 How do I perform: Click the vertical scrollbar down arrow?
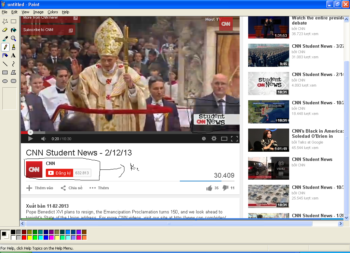click(x=346, y=218)
